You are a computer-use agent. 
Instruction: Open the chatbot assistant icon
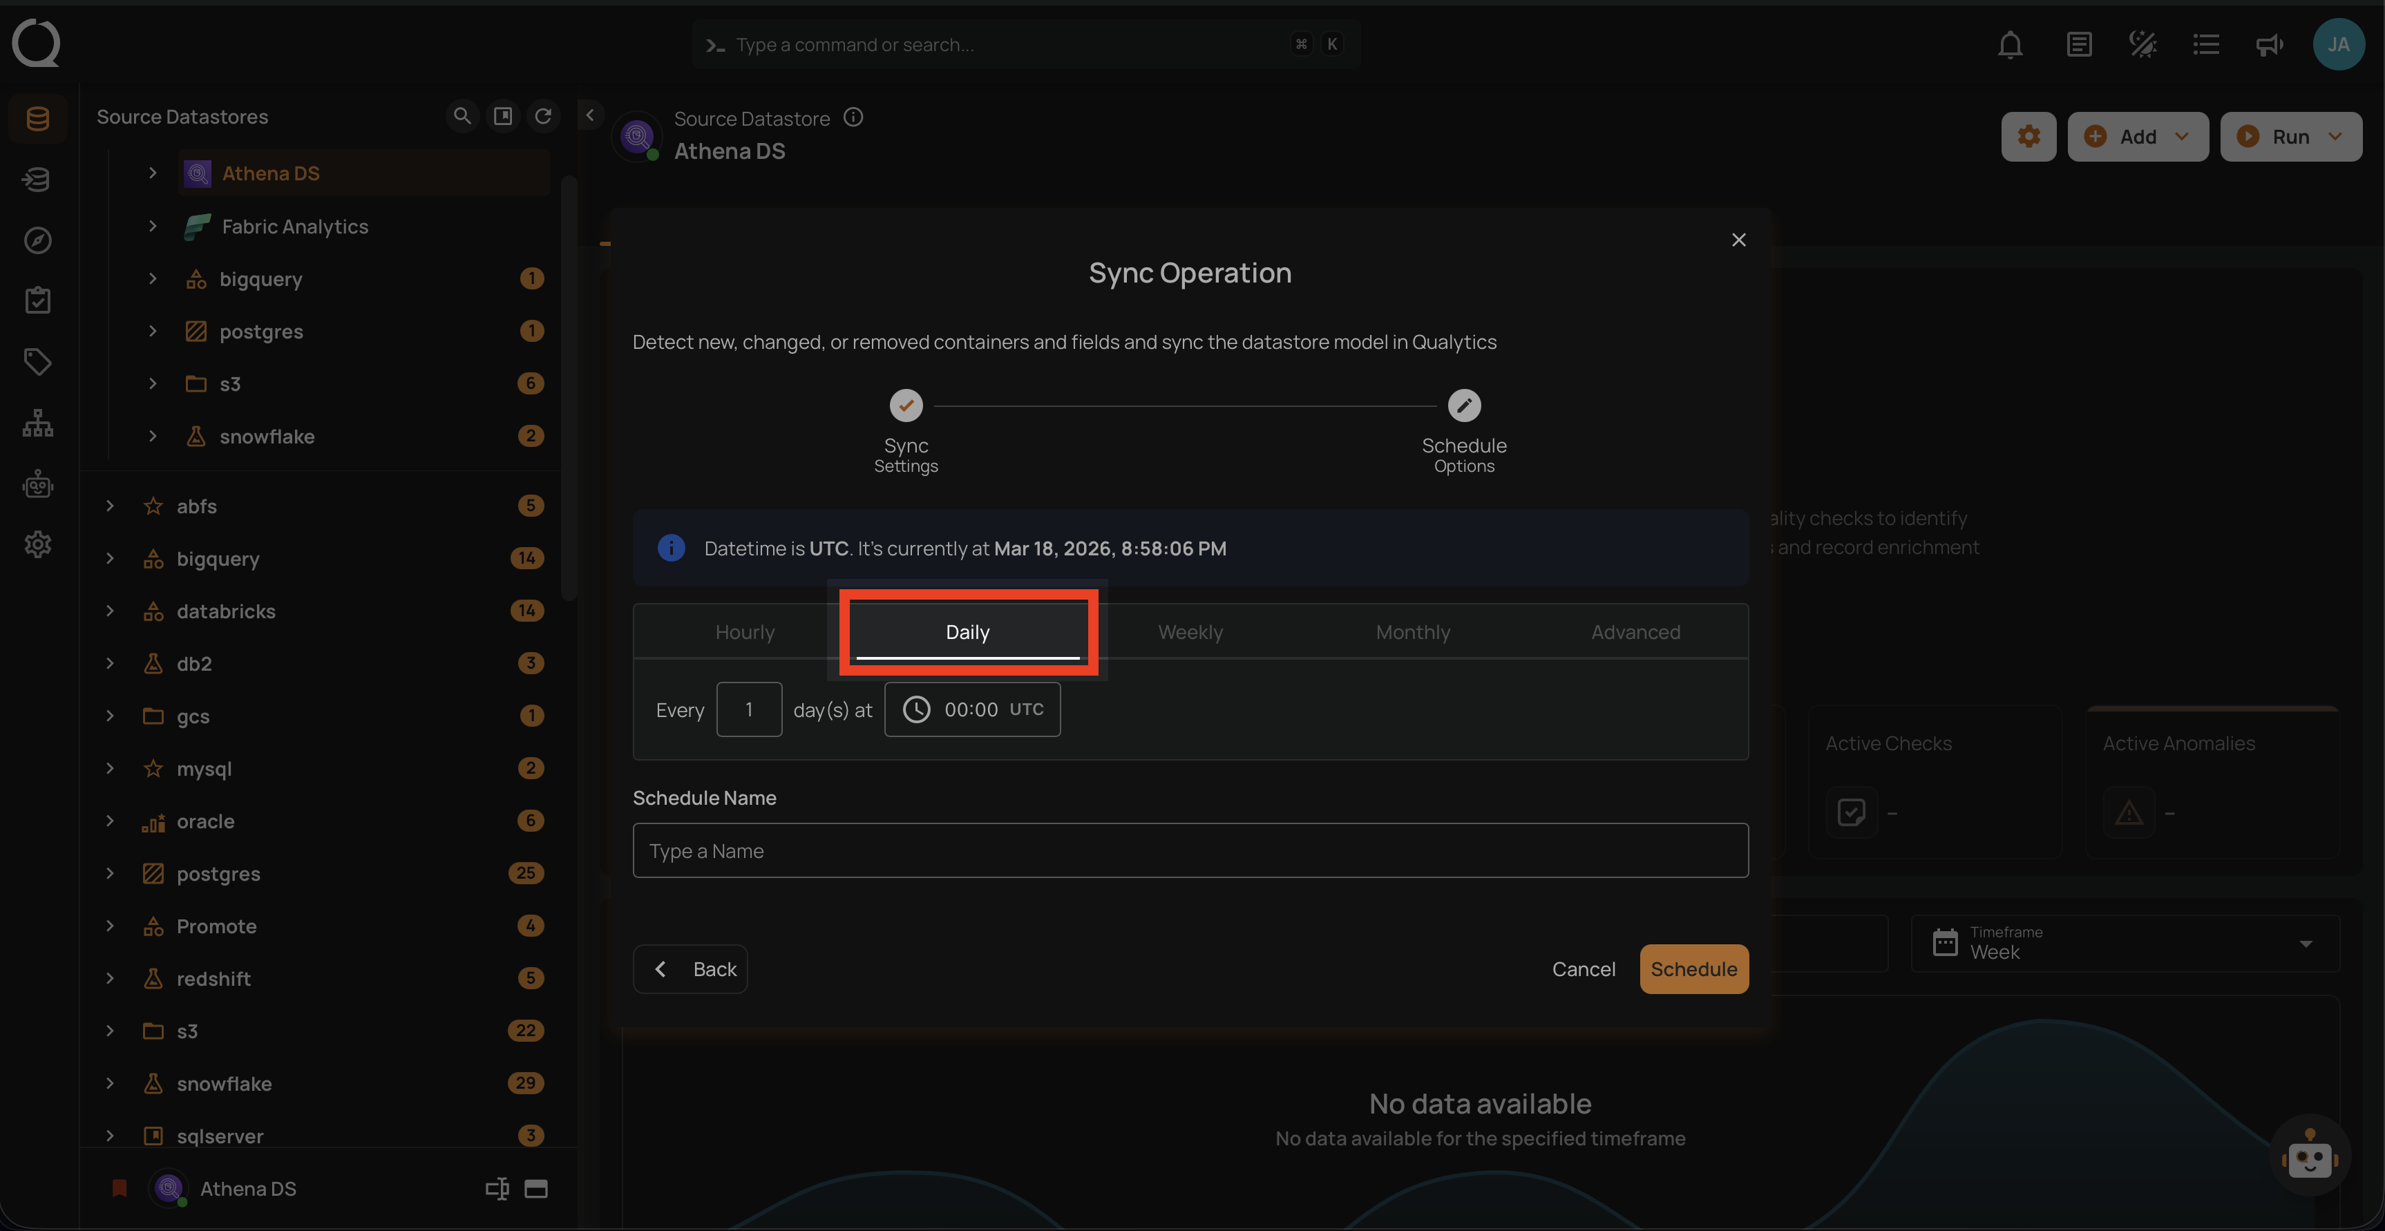[x=2309, y=1156]
